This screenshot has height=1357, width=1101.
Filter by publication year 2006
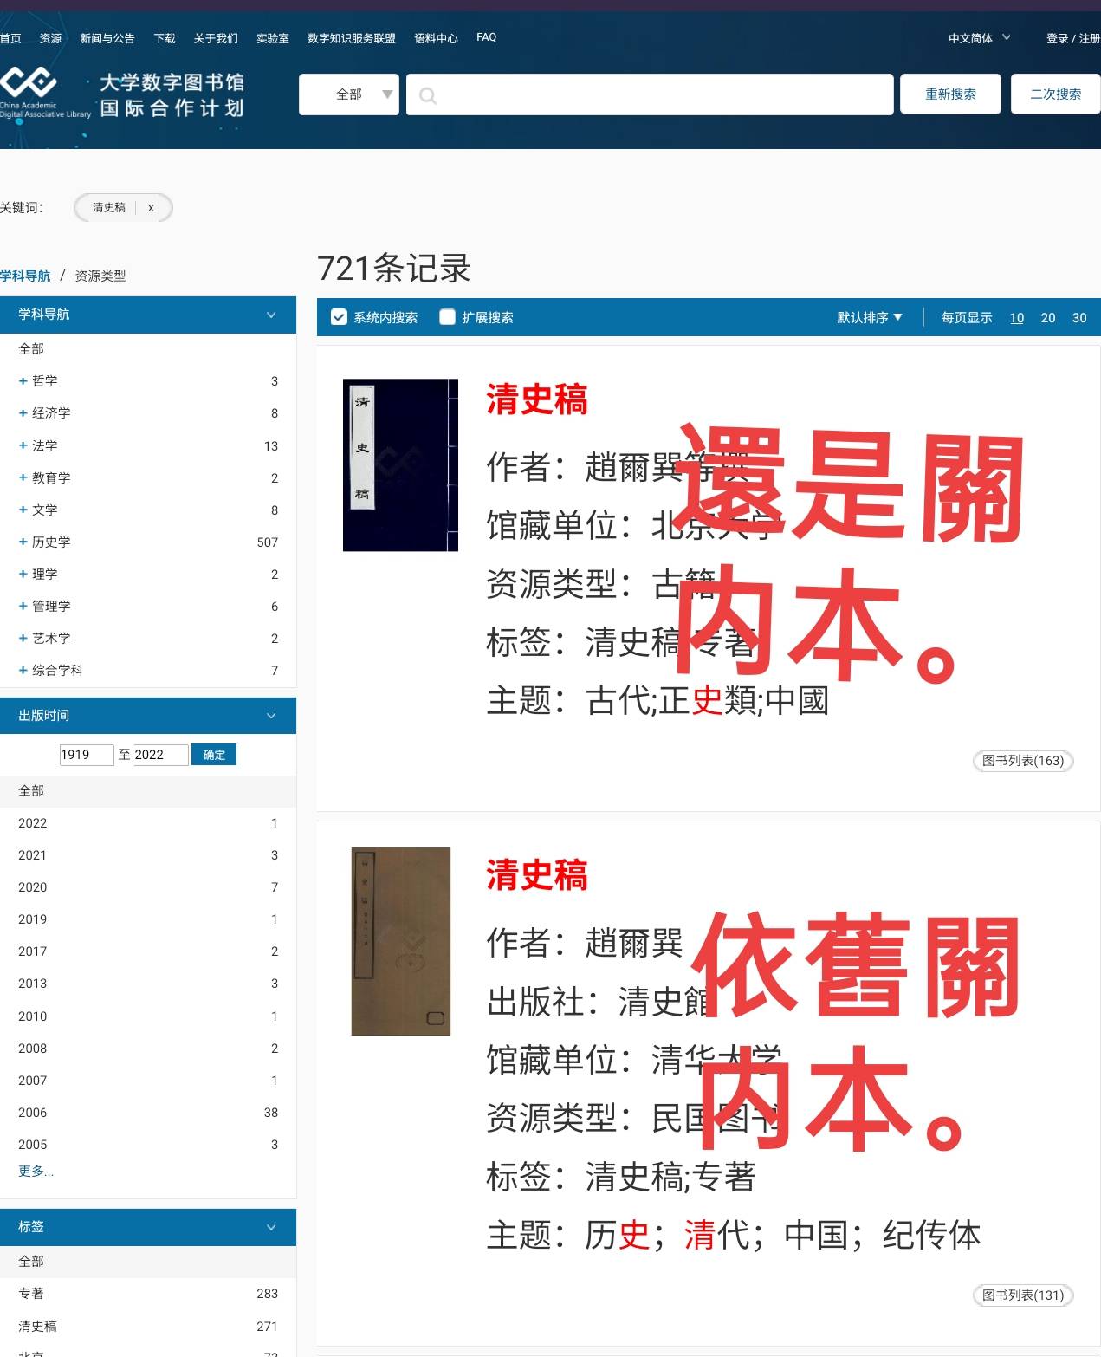pos(148,1113)
